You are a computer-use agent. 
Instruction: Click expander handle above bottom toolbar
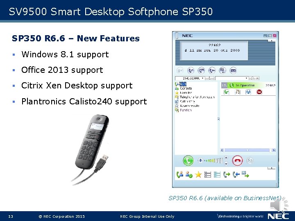coord(271,168)
